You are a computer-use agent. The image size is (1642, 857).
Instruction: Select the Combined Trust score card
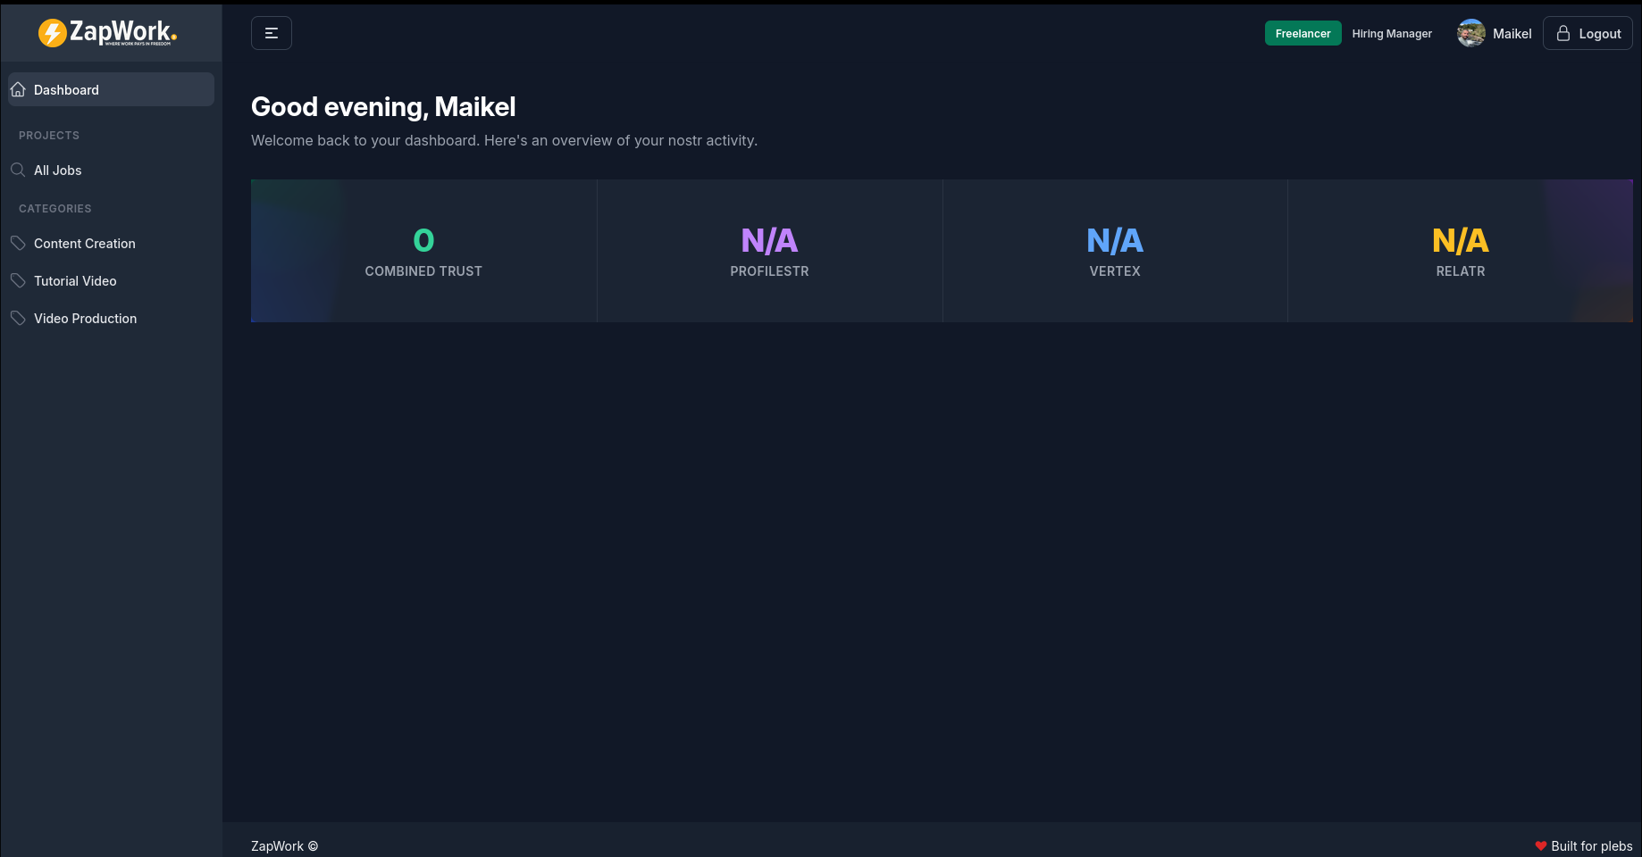pos(423,251)
